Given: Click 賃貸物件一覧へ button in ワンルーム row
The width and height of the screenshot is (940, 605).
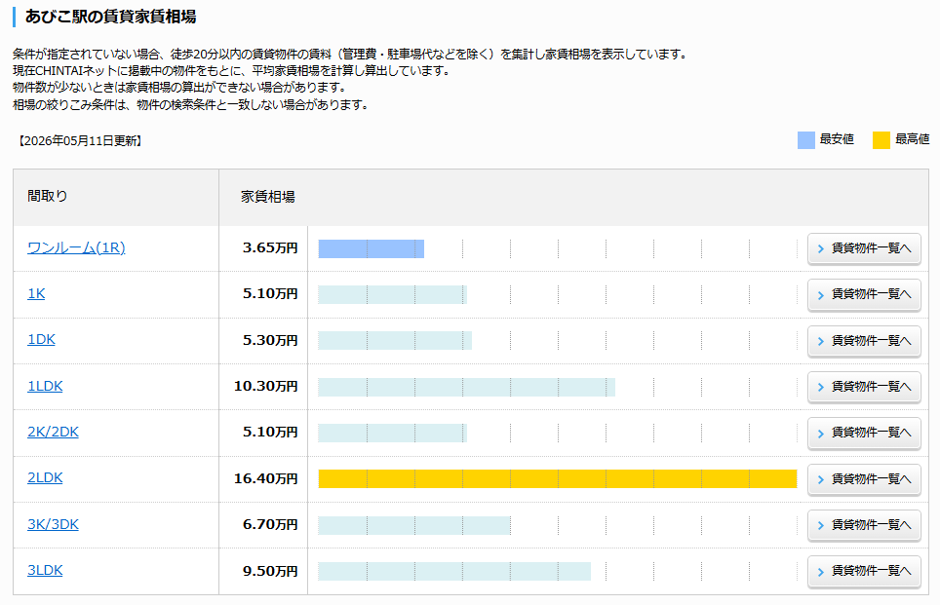Looking at the screenshot, I should point(864,248).
